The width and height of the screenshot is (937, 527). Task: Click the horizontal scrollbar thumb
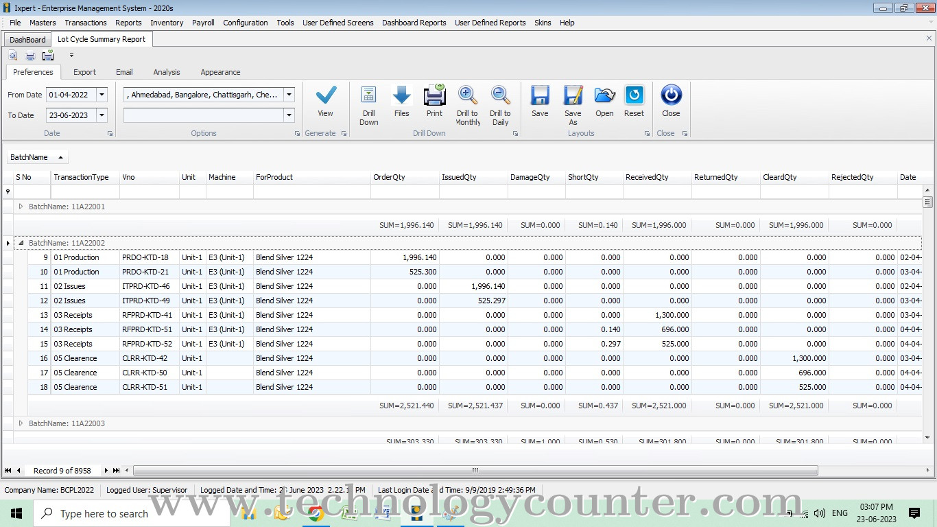point(475,471)
